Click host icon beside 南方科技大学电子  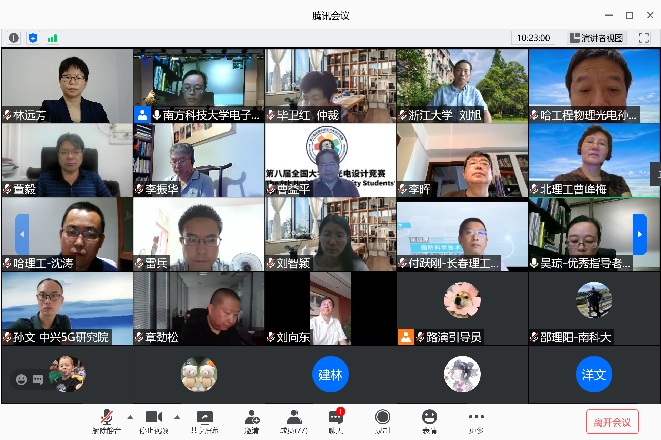[x=142, y=115]
